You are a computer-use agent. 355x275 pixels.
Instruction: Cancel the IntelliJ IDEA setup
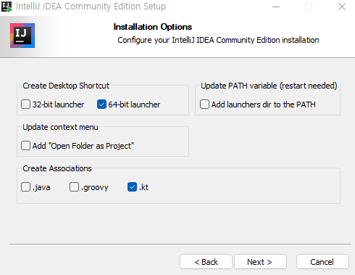322,262
